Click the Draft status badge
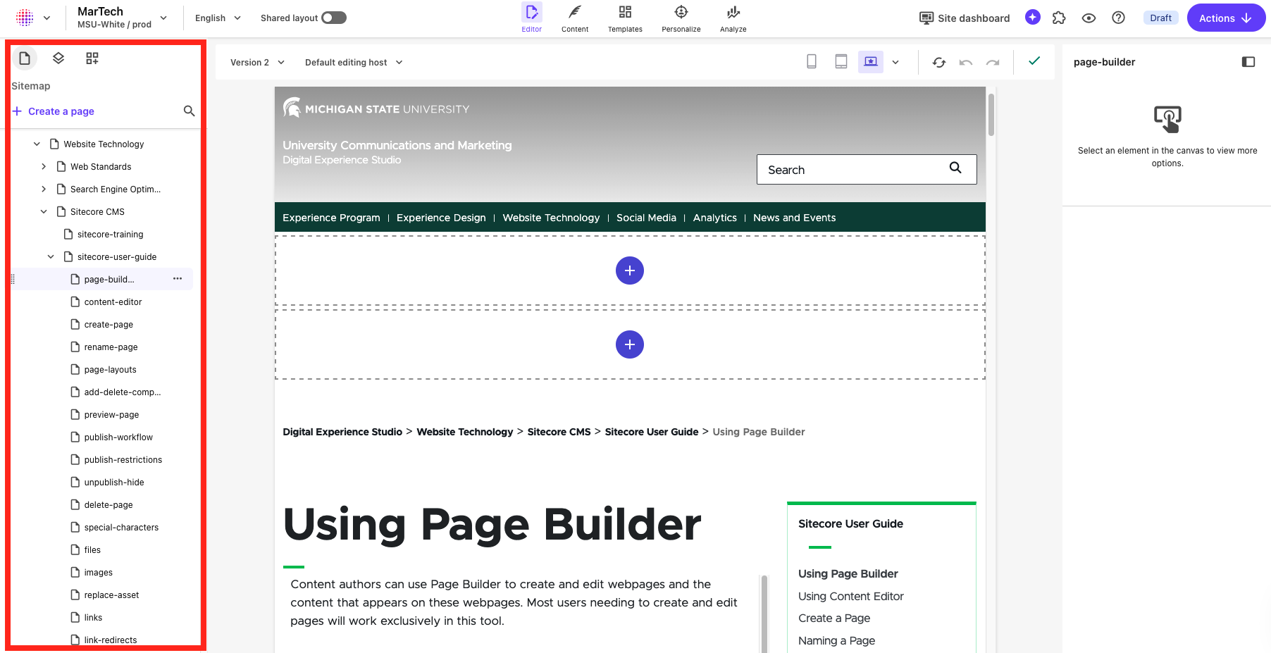Screen dimensions: 1271x653 pyautogui.click(x=1160, y=18)
